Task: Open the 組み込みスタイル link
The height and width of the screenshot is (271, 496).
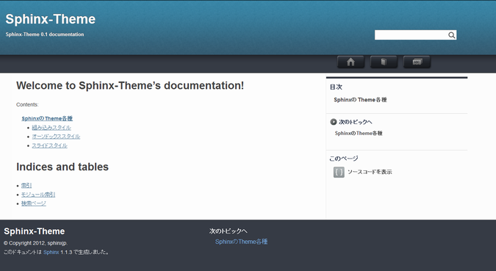Action: [x=51, y=128]
